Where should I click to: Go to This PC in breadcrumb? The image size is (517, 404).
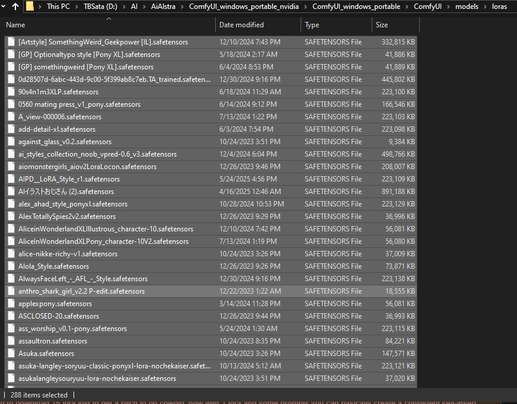pos(58,7)
